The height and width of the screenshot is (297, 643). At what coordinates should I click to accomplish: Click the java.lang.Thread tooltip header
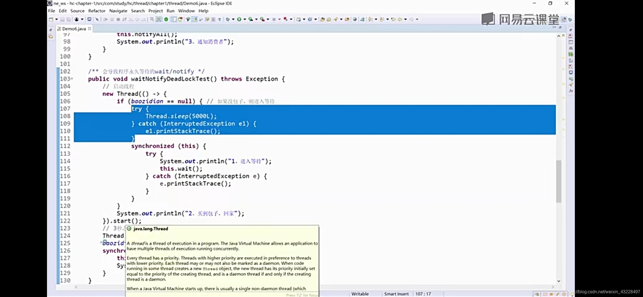(150, 229)
